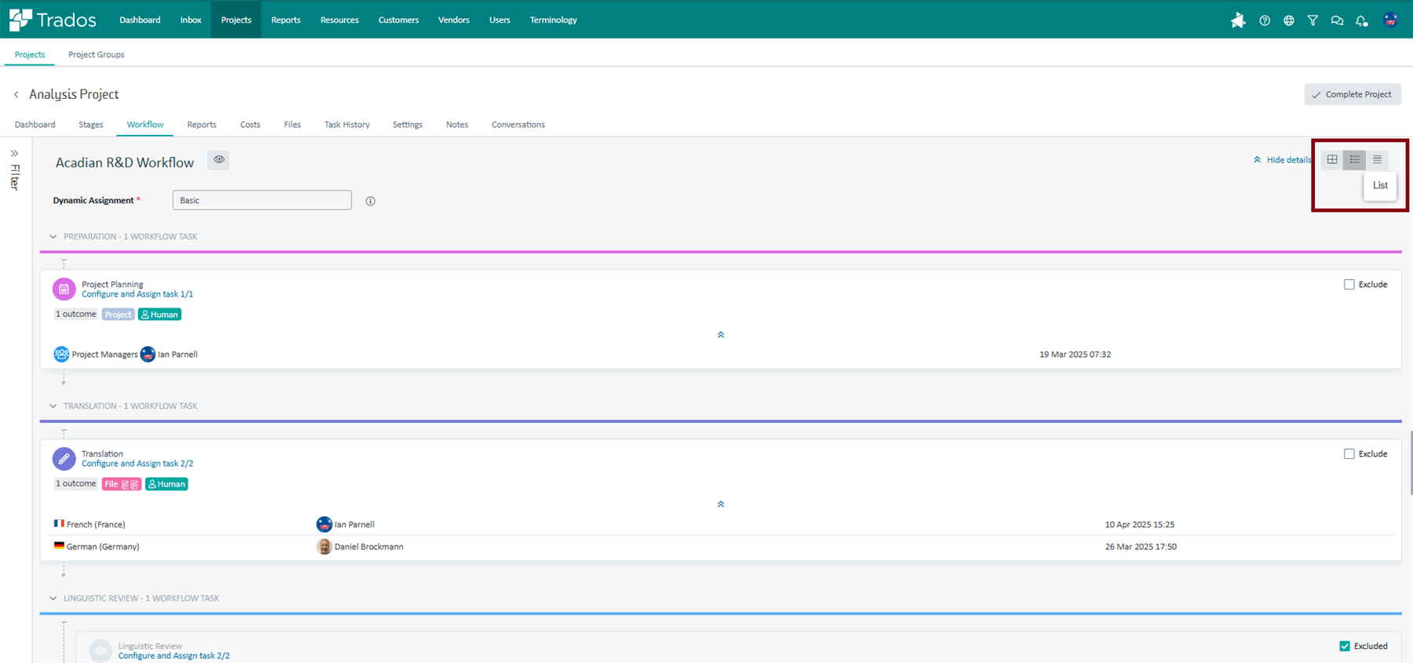Check Exclude for Project Planning task
This screenshot has height=663, width=1413.
[x=1349, y=285]
